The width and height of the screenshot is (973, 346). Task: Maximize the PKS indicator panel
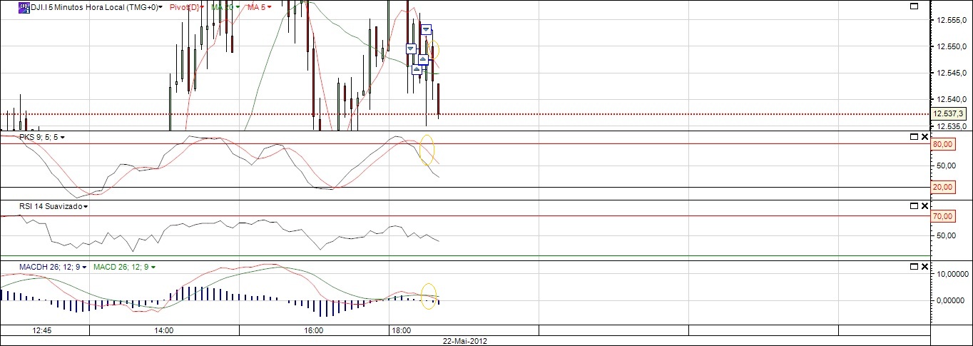(914, 136)
